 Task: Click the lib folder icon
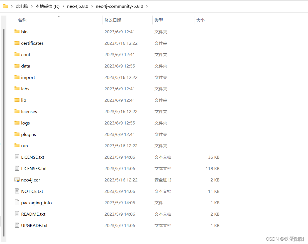[17, 100]
